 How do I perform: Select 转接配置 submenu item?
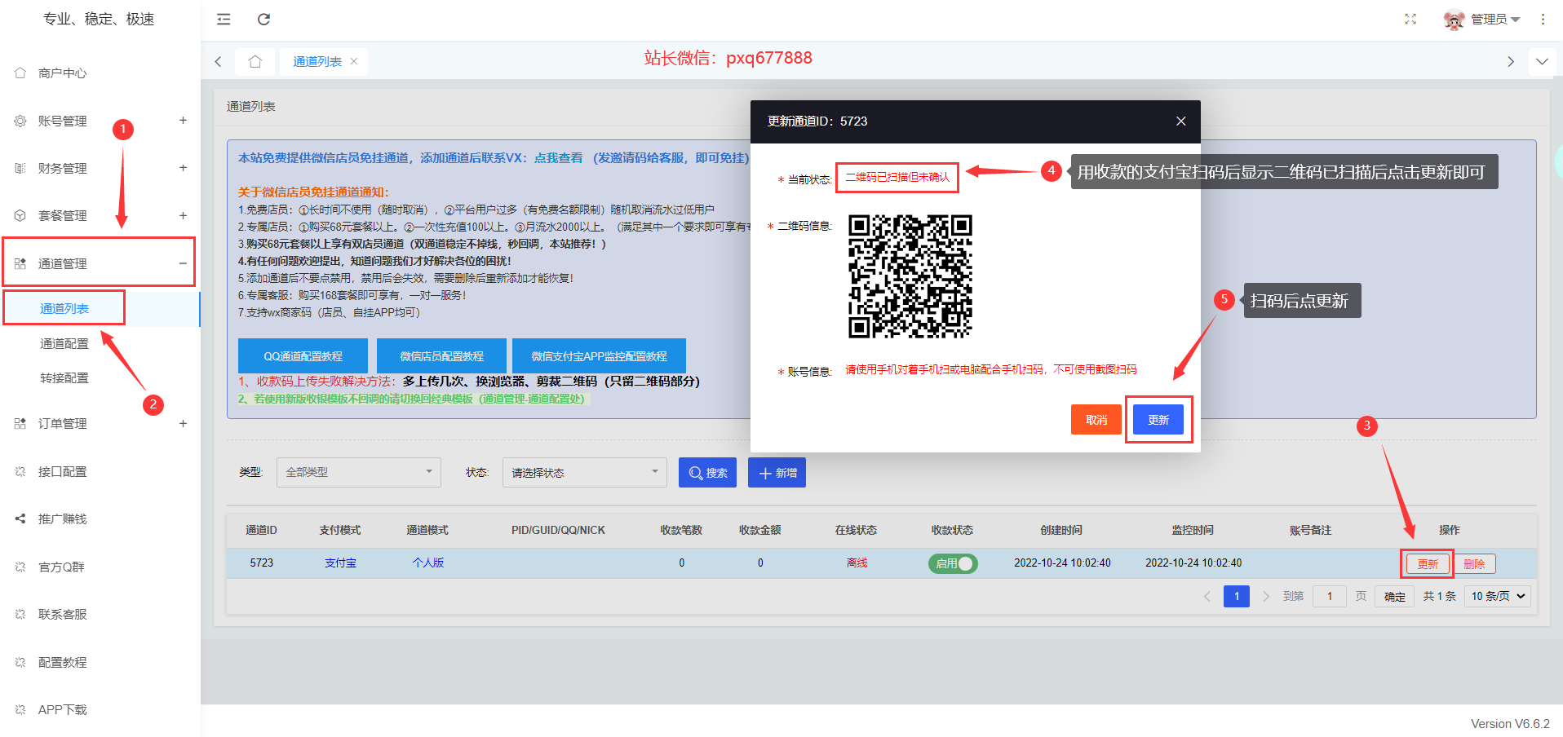[x=64, y=377]
